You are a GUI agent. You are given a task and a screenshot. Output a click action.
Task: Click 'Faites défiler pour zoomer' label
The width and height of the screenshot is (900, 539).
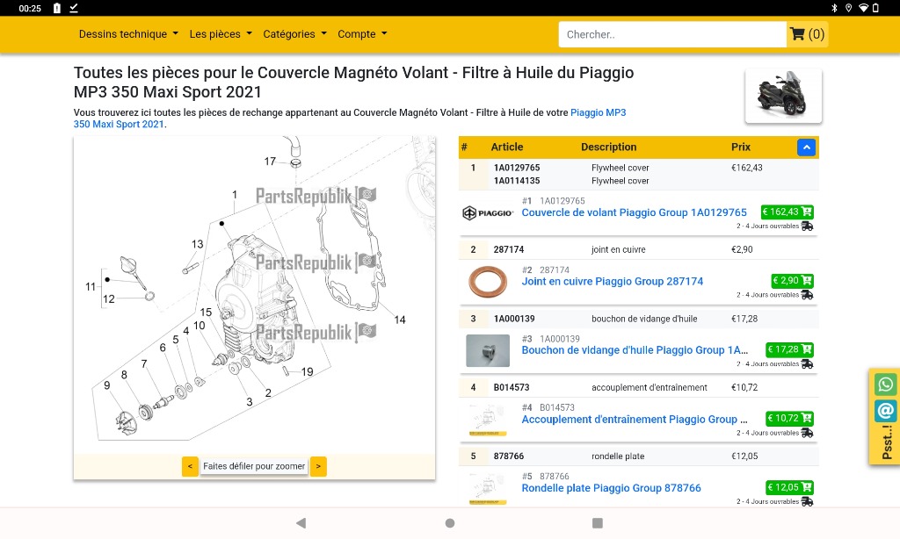pos(254,466)
